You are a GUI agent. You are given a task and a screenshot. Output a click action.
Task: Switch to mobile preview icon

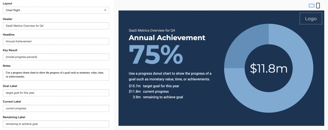tap(318, 6)
